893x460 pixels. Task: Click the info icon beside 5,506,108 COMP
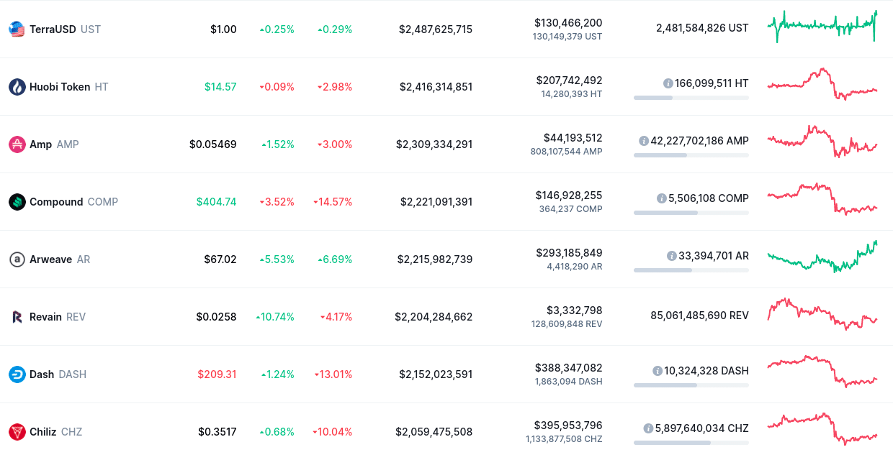click(662, 198)
